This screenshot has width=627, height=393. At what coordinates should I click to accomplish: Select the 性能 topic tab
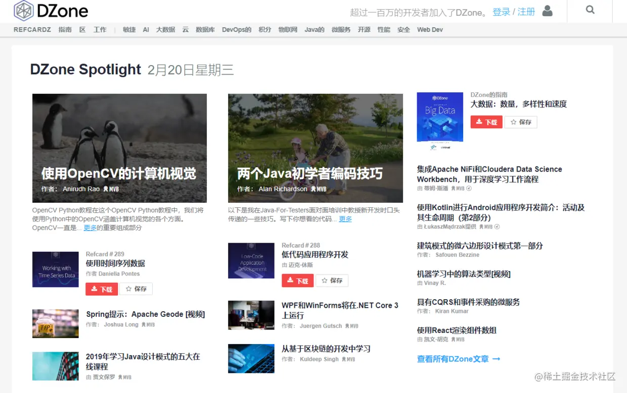(384, 30)
